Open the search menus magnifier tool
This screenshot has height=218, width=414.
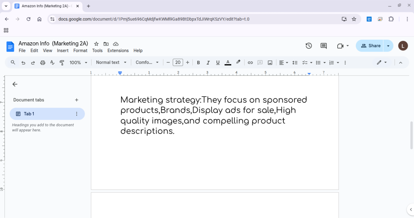13,62
